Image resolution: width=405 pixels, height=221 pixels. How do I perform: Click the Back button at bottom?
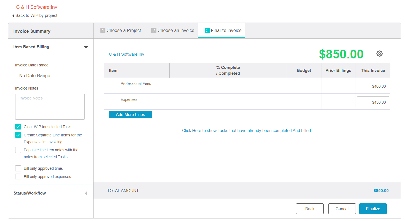coord(310,209)
